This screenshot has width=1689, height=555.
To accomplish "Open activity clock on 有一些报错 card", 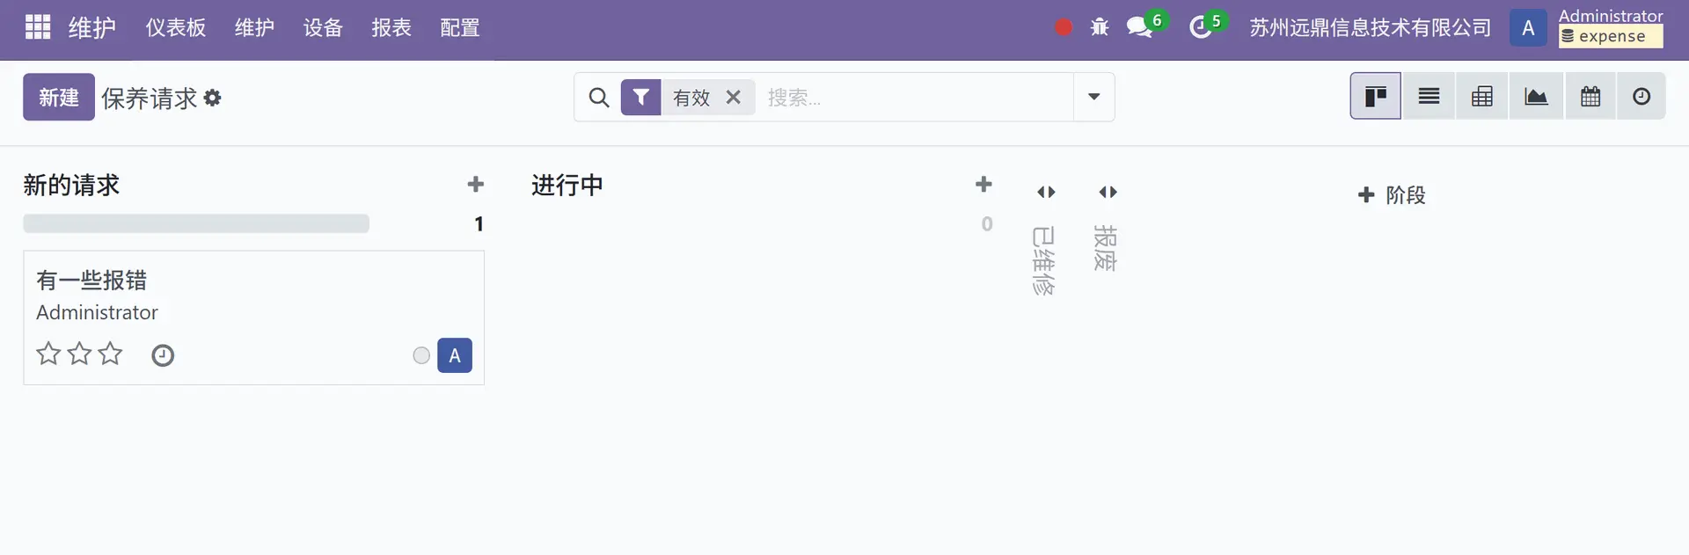I will point(163,355).
